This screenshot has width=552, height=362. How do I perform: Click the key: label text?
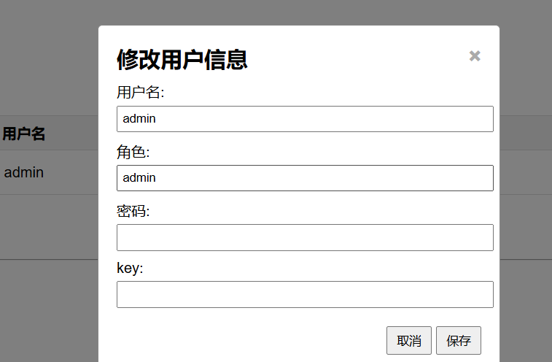(x=130, y=269)
